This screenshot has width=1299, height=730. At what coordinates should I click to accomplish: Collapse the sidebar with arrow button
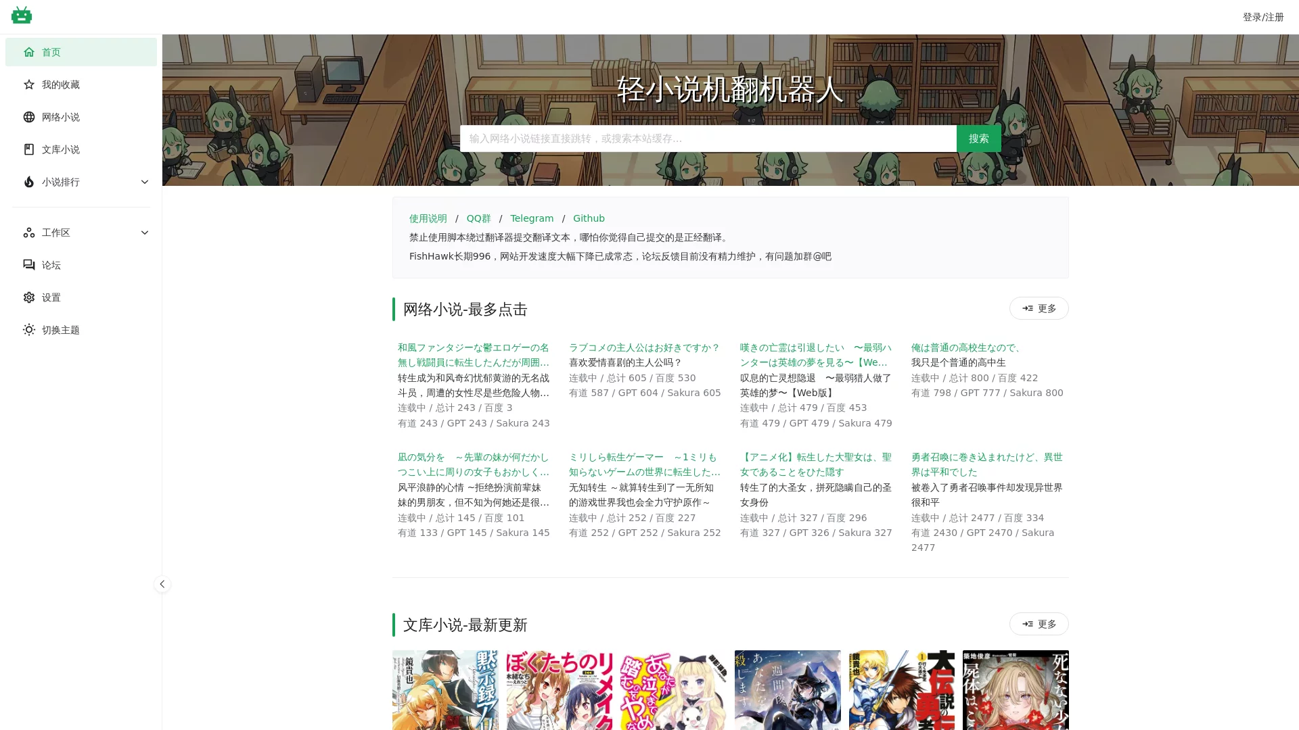click(162, 584)
